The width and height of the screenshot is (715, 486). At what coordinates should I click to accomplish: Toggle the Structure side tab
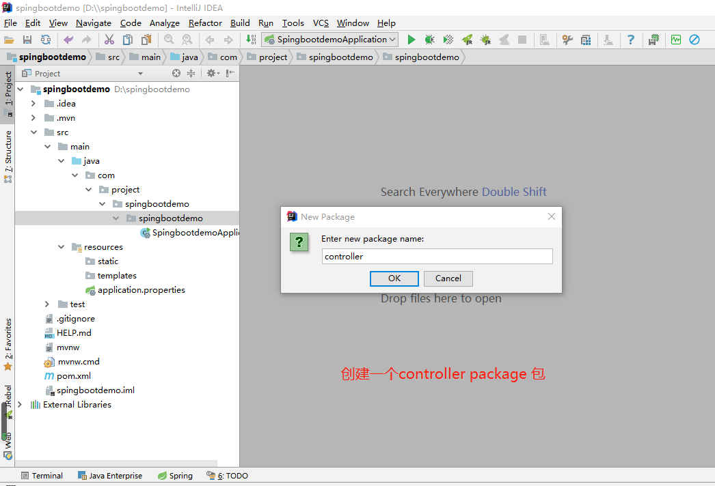(x=8, y=157)
